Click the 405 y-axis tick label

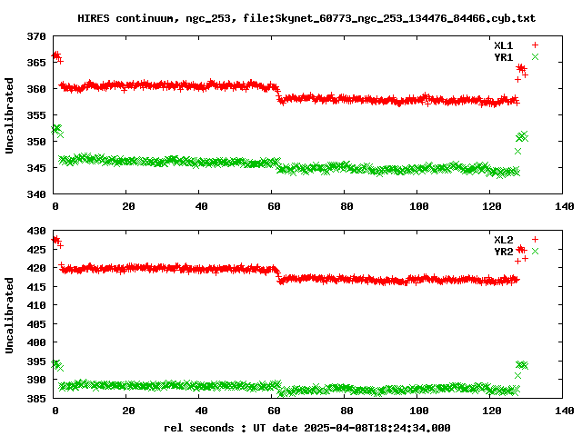tap(36, 324)
